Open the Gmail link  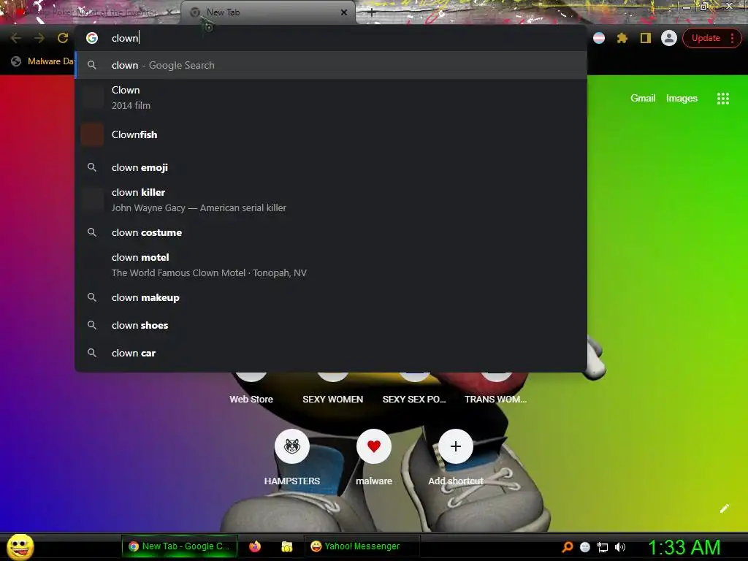pyautogui.click(x=643, y=99)
